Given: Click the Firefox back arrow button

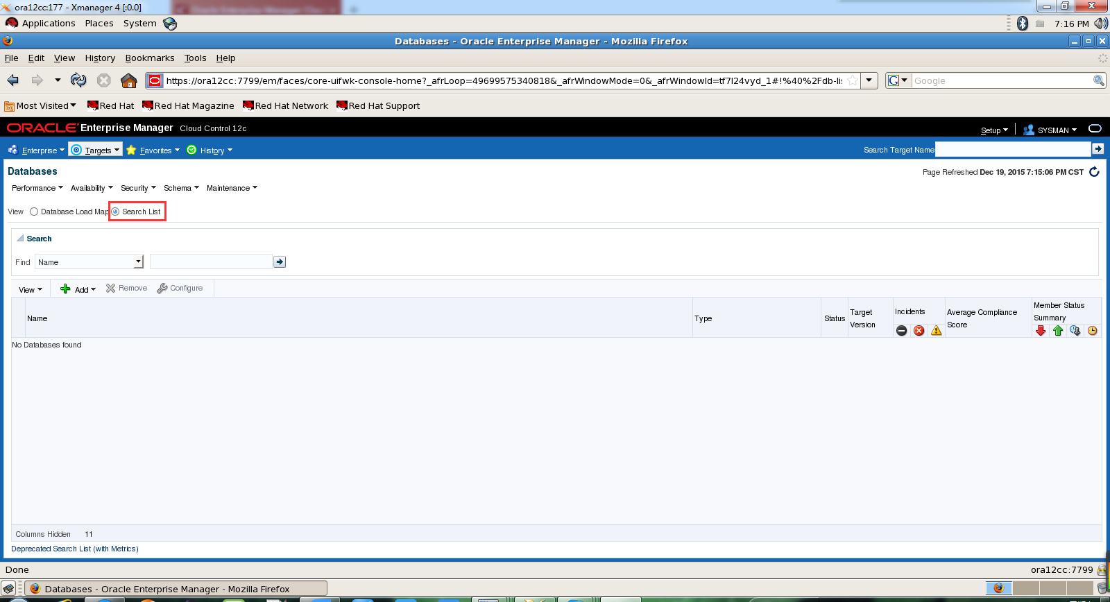Looking at the screenshot, I should click(x=13, y=80).
